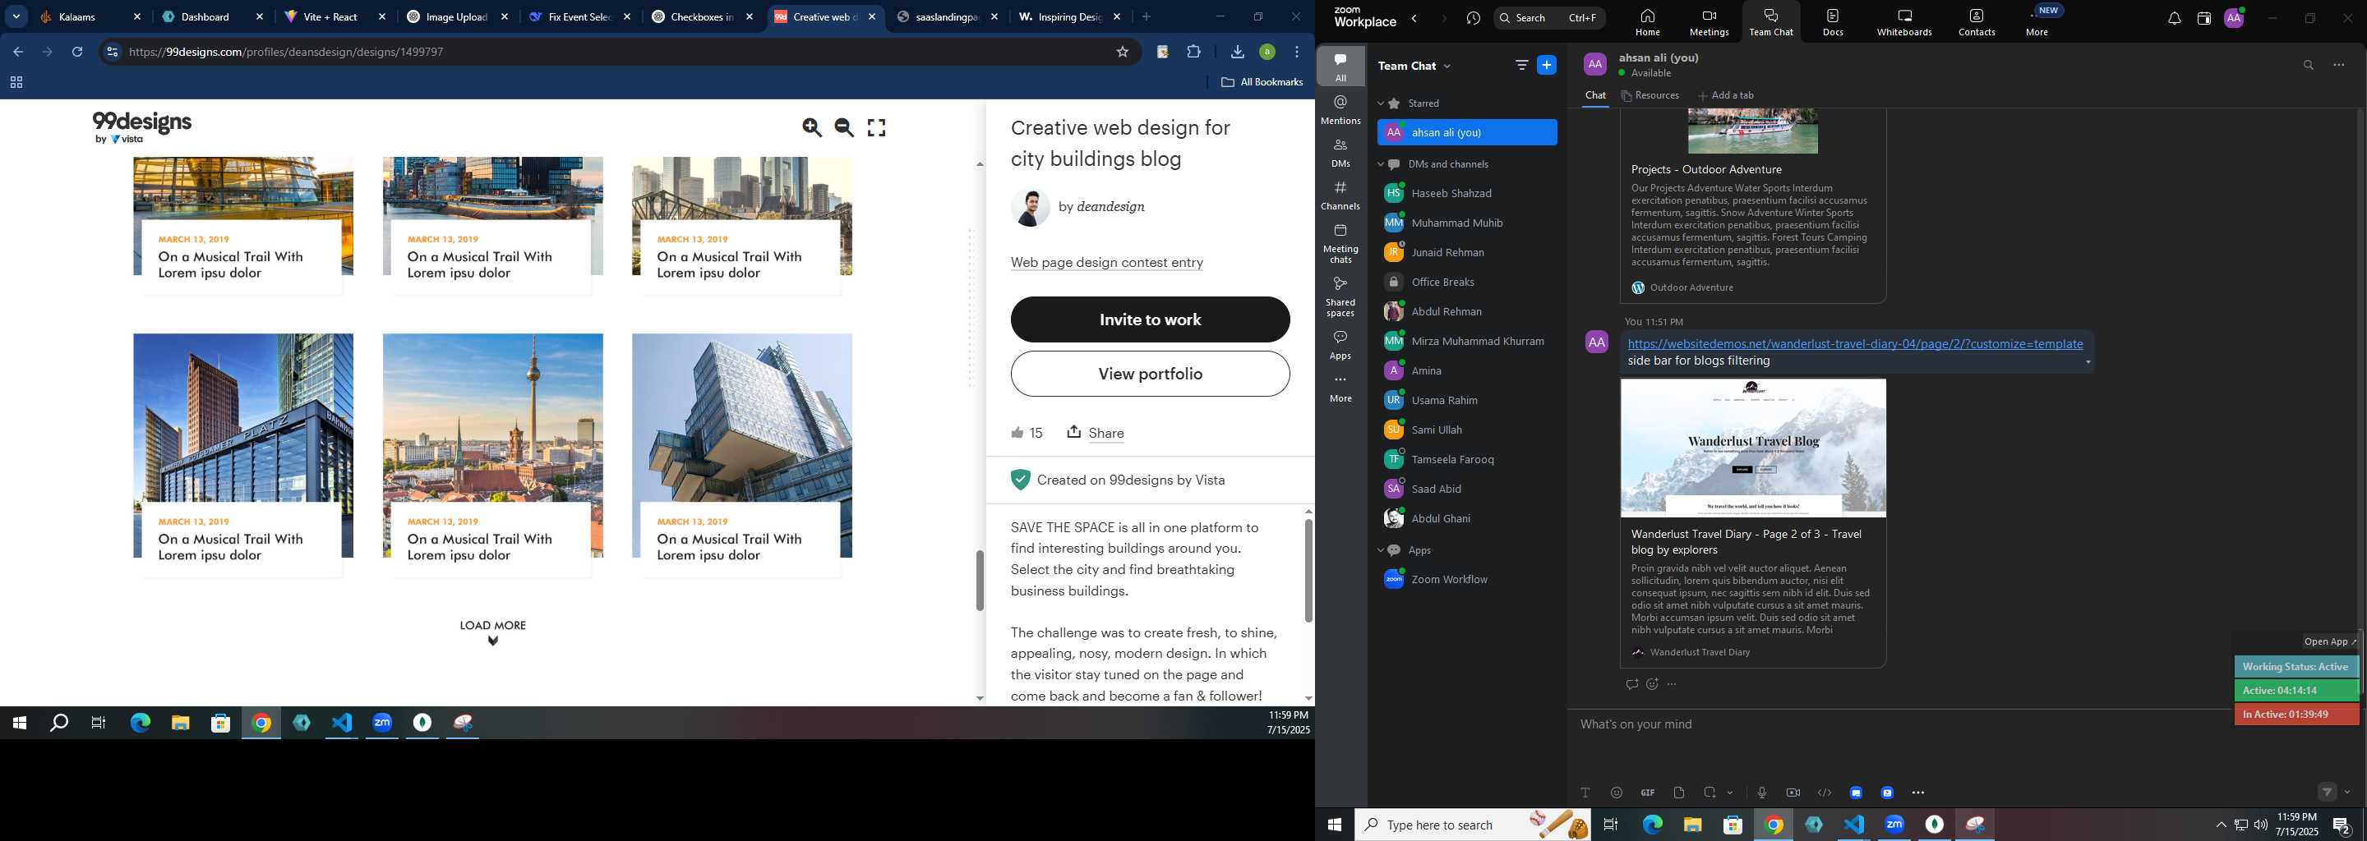Open Whiteboards in Zoom Workplace
The height and width of the screenshot is (841, 2367).
point(1904,22)
